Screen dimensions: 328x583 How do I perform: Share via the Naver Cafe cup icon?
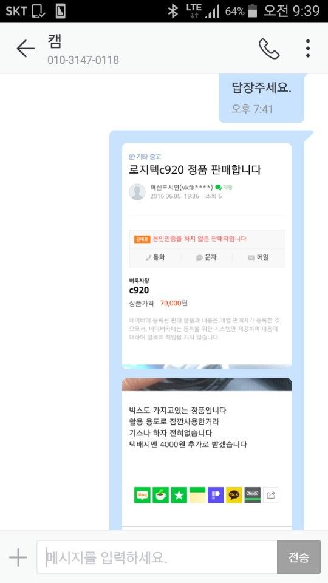coord(160,495)
